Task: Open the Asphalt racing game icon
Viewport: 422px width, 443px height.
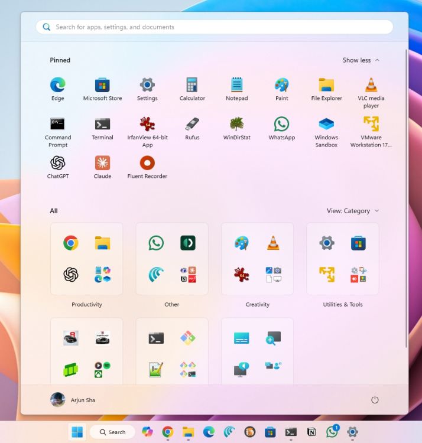Action: (x=102, y=338)
